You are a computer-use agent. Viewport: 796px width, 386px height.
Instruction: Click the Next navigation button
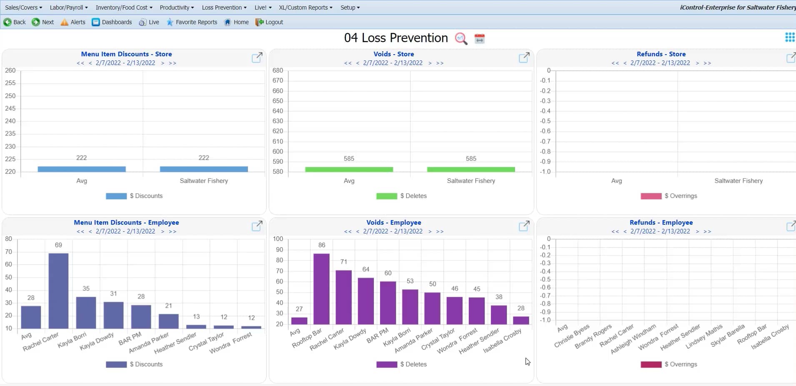(43, 22)
